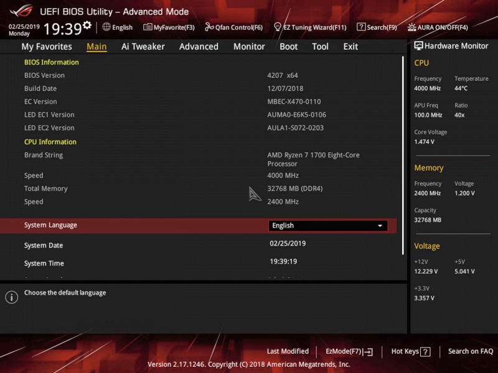Image resolution: width=498 pixels, height=373 pixels.
Task: Open the Advanced tab
Action: pyautogui.click(x=199, y=47)
